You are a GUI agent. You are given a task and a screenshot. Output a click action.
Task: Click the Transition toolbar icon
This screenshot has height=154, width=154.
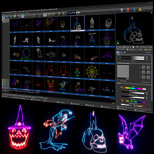point(39,15)
